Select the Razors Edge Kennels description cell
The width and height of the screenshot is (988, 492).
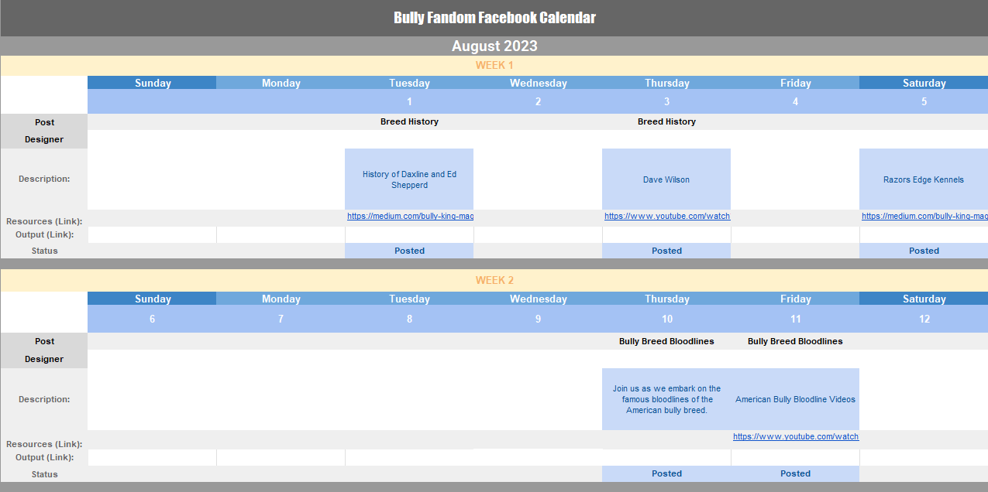[x=924, y=179]
